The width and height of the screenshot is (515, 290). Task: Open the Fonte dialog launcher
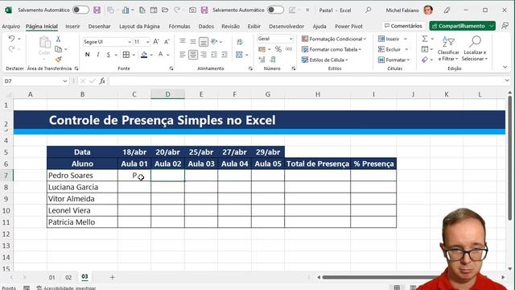click(171, 68)
